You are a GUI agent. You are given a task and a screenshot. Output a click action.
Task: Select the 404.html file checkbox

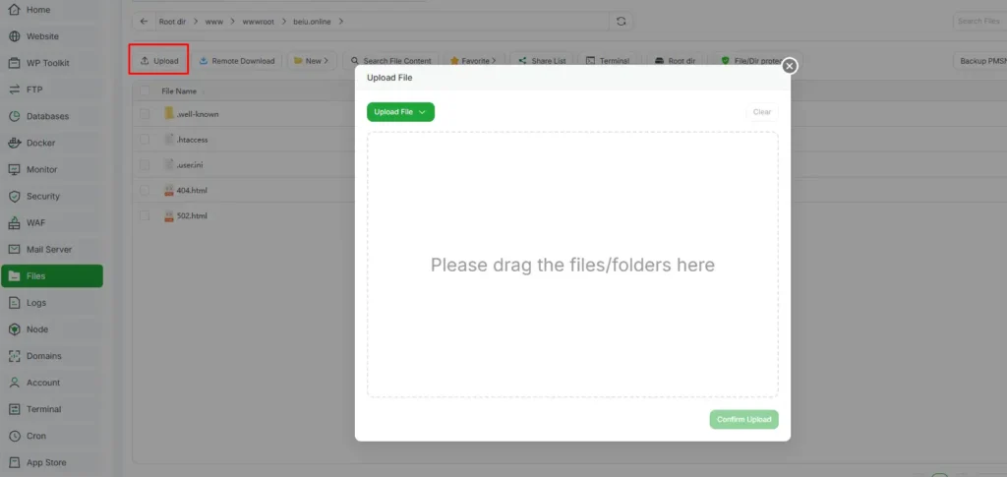[145, 191]
